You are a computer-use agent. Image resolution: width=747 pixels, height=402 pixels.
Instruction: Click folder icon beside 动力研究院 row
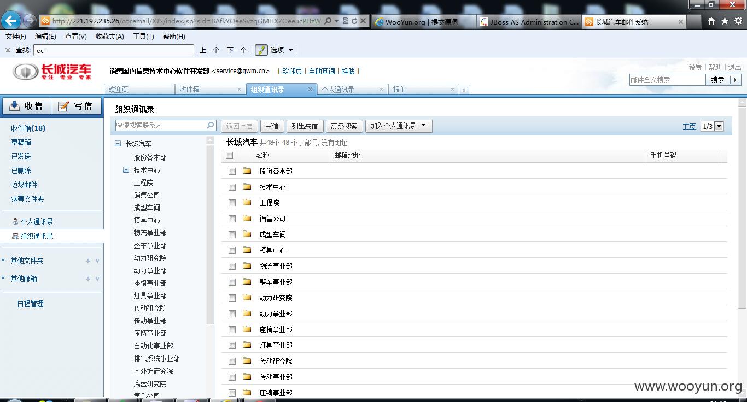coord(247,298)
